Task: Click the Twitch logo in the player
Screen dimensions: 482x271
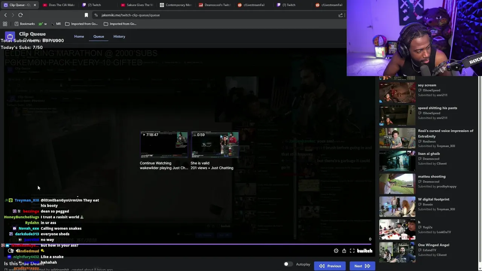Action: click(365, 251)
